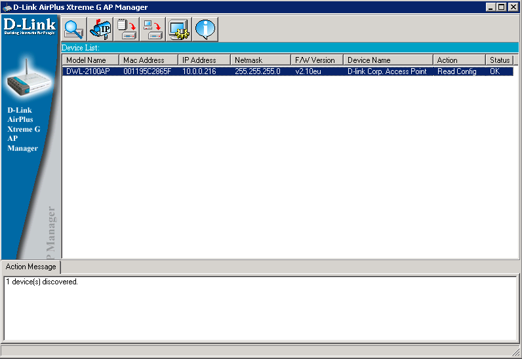Click the application icon in title bar
Screen dimensions: 522x359
(7, 7)
